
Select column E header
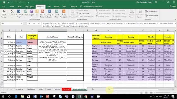[75, 30]
